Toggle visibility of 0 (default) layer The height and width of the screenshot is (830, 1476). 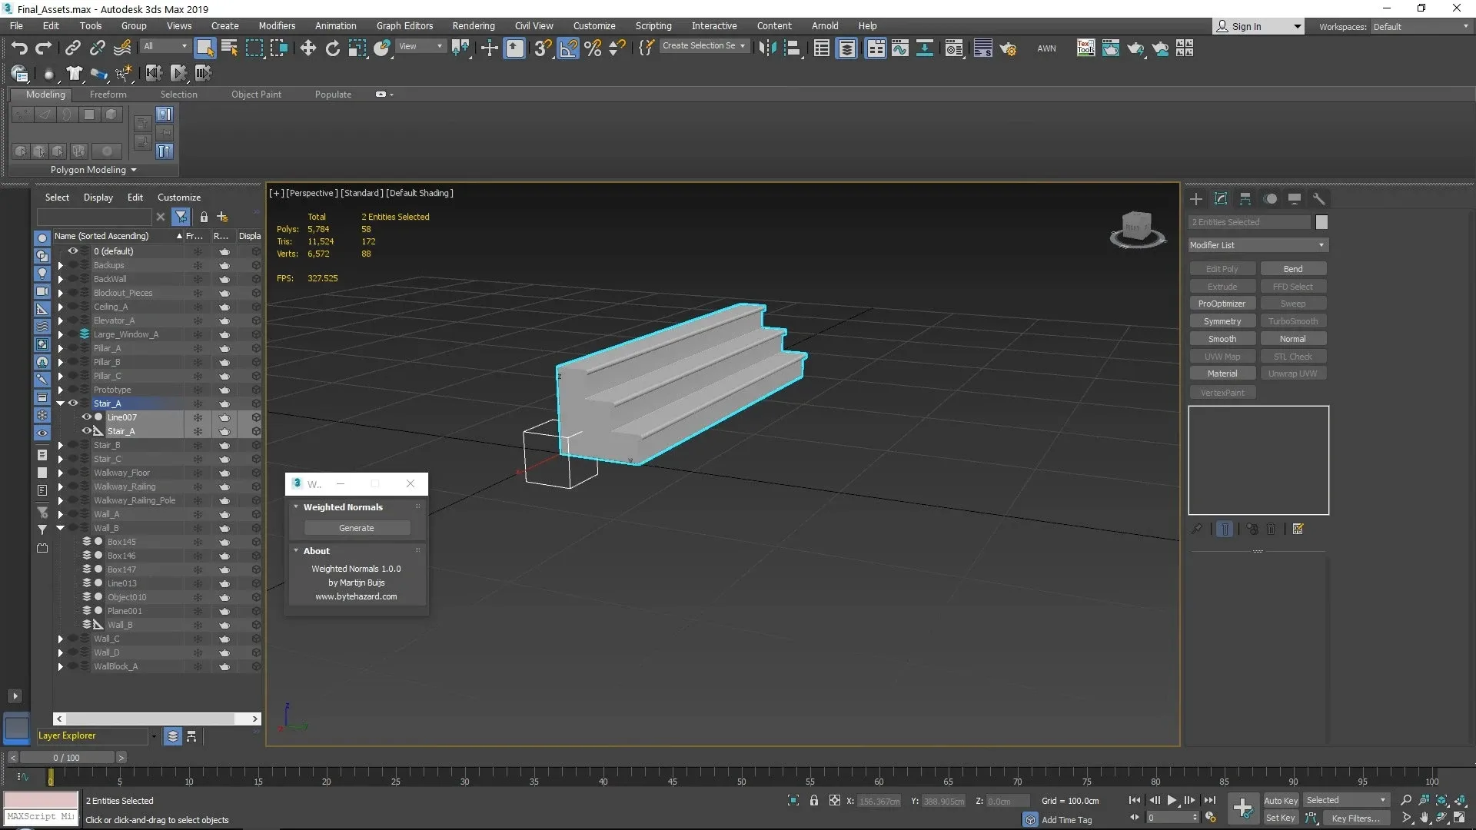point(73,251)
